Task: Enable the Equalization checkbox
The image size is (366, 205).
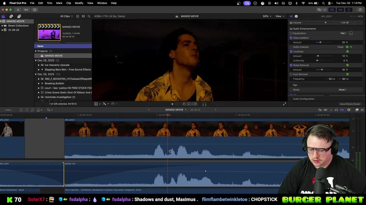Action: [291, 33]
